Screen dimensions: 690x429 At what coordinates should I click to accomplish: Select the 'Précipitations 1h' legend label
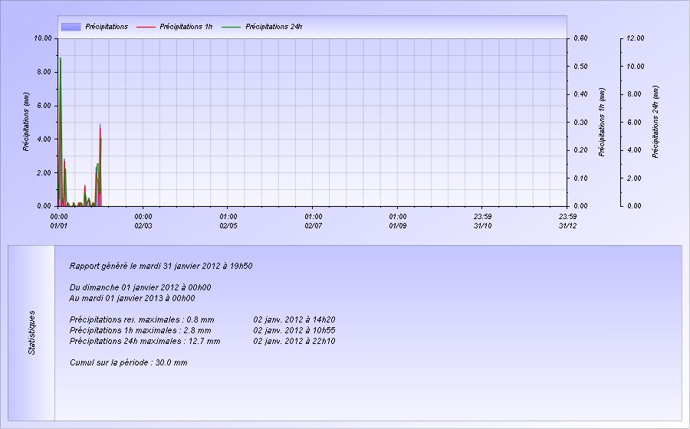coord(186,27)
